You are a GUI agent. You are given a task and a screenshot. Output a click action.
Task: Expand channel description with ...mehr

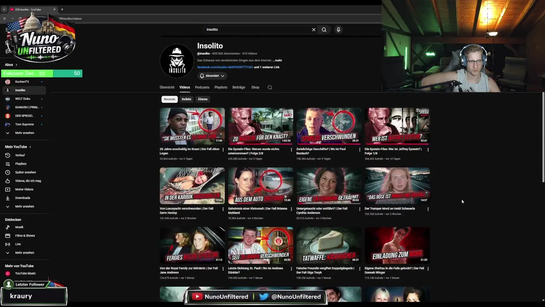click(x=278, y=61)
